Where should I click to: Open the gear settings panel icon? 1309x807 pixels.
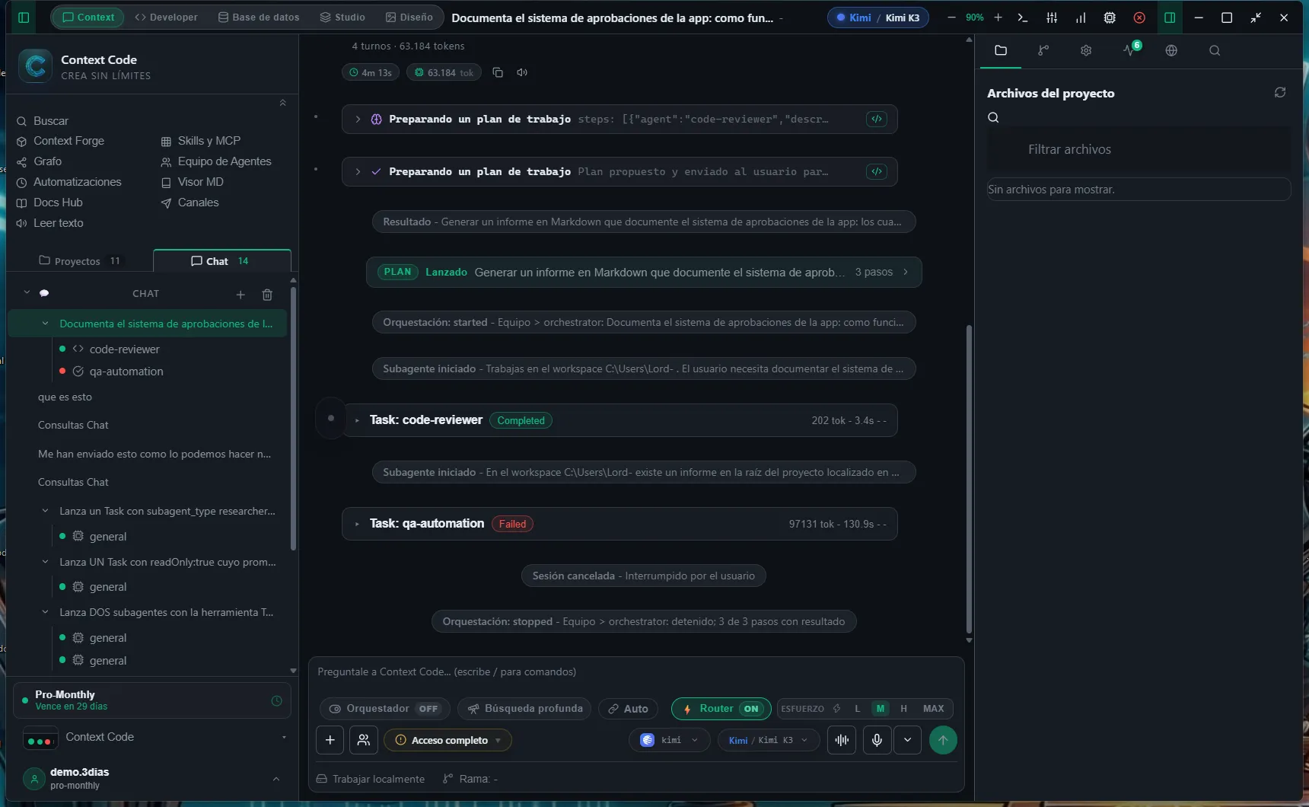1086,50
